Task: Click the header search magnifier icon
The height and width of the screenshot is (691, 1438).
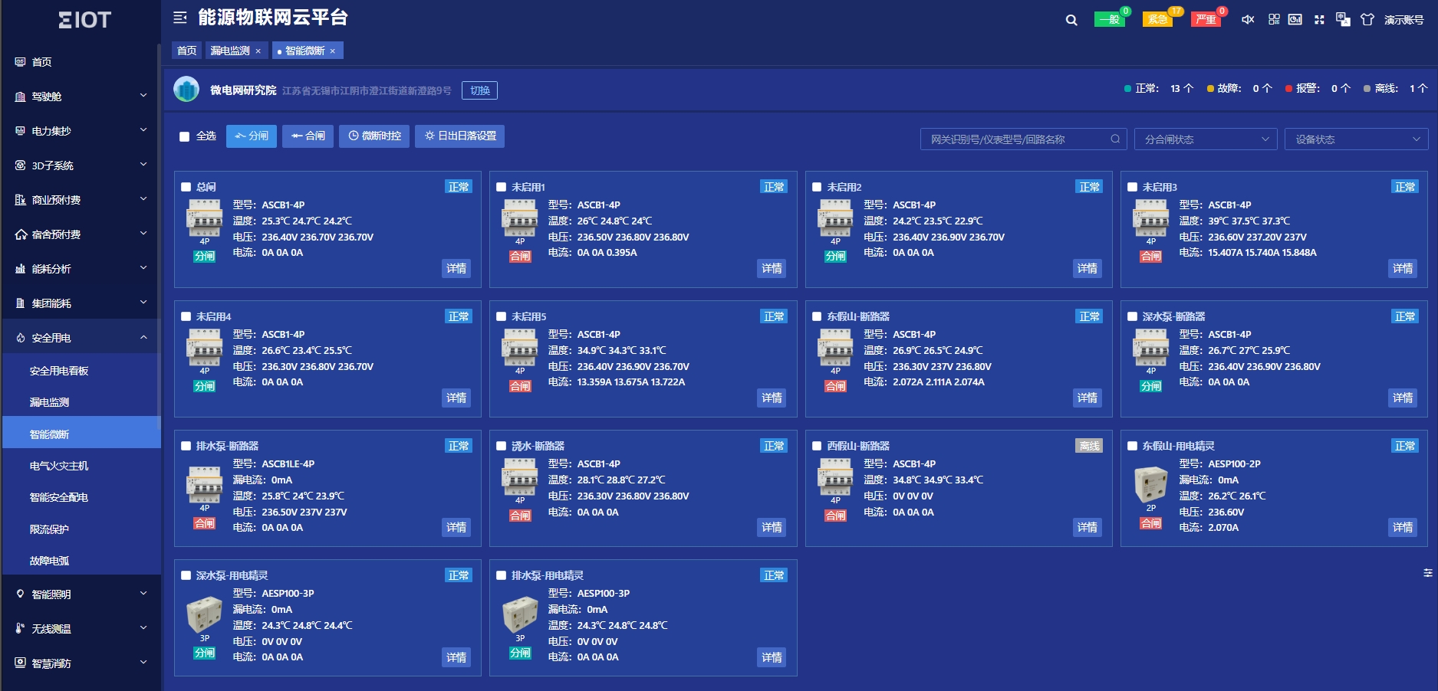Action: [1071, 20]
